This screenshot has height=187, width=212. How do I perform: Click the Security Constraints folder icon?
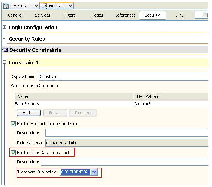[5, 50]
